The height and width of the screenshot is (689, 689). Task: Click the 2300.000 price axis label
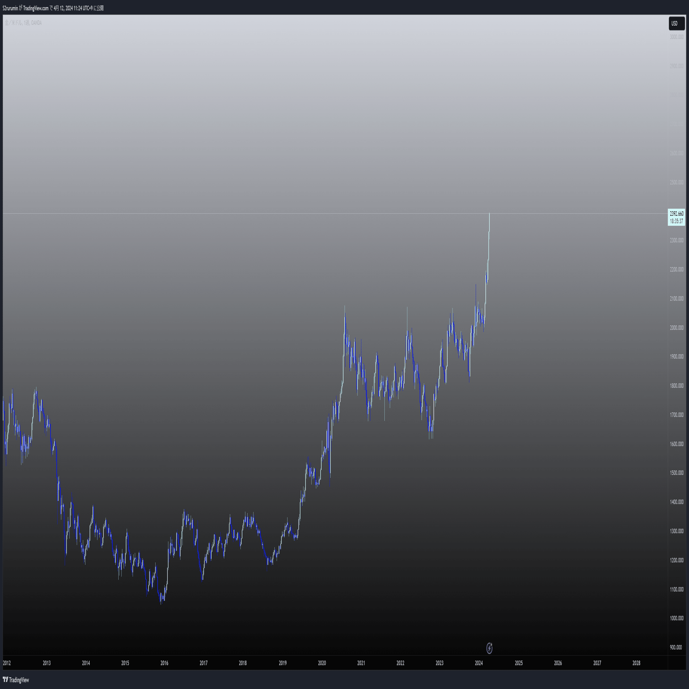click(677, 240)
